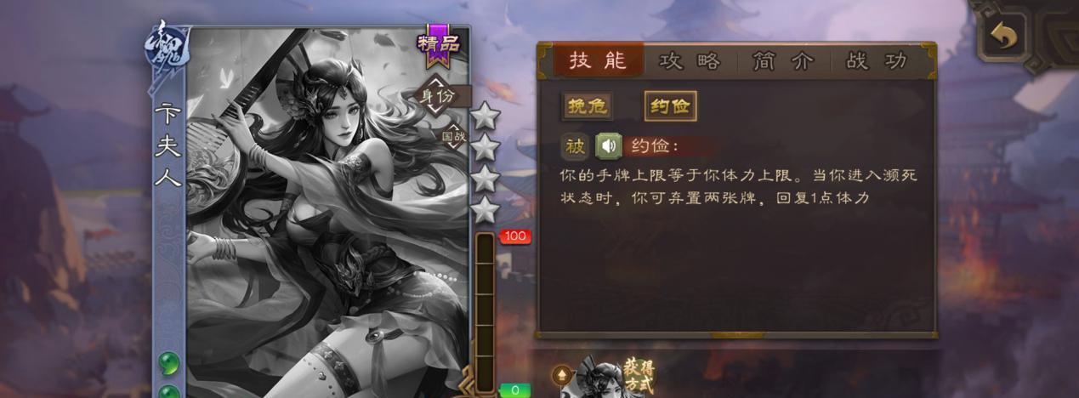Select the 挽危 skill button
Image resolution: width=1079 pixels, height=398 pixels.
(588, 106)
